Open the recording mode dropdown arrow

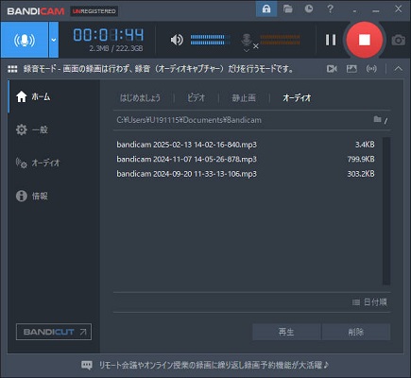pyautogui.click(x=54, y=40)
